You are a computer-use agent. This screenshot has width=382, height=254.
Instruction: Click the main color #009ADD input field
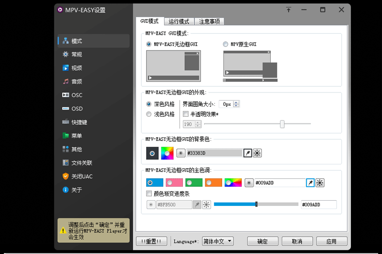coord(280,183)
